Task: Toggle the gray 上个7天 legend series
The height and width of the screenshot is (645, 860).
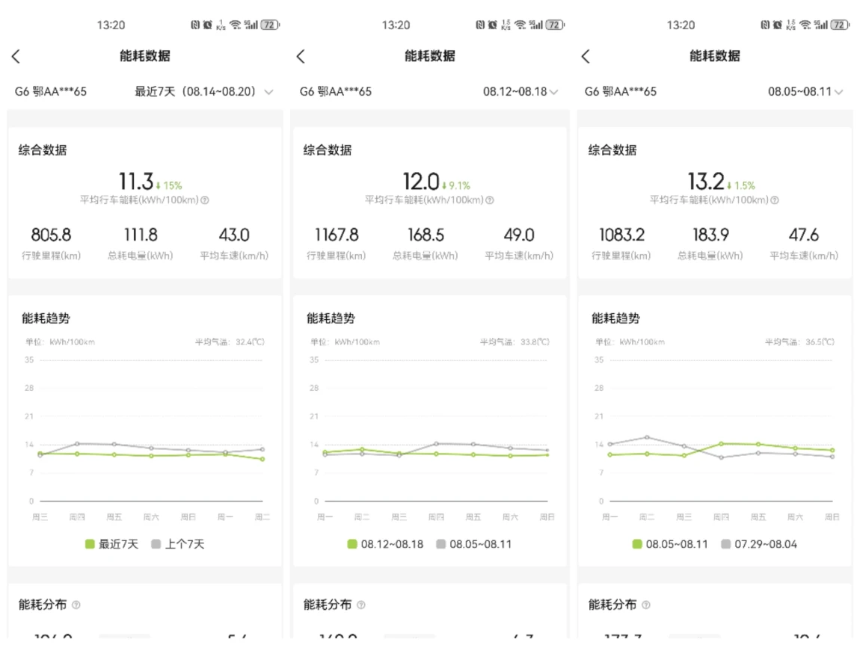Action: pyautogui.click(x=177, y=544)
